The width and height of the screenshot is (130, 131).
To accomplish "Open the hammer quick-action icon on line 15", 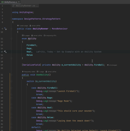I will tap(5, 52).
